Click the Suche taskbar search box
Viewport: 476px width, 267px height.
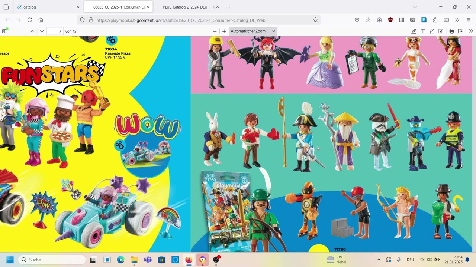pyautogui.click(x=52, y=260)
